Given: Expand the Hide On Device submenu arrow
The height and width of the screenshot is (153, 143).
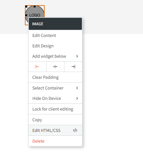Looking at the screenshot, I should pyautogui.click(x=77, y=98).
